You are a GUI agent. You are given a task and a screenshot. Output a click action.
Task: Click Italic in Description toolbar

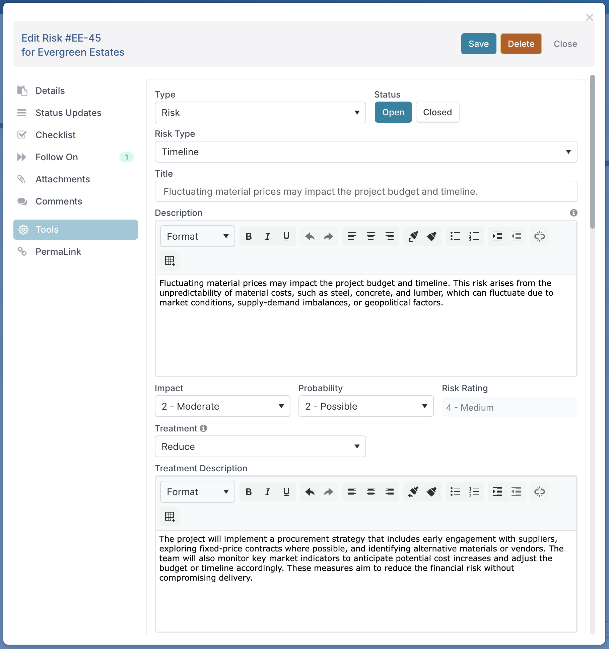coord(267,236)
